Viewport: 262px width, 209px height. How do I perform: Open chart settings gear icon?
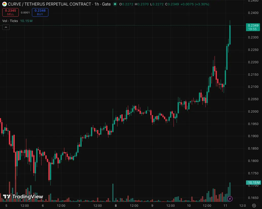click(254, 205)
